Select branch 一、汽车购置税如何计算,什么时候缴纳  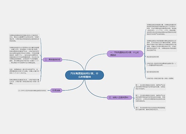(125, 54)
